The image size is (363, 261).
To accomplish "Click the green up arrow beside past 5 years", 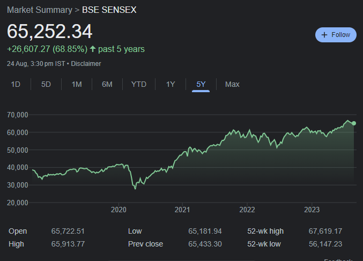I will [93, 49].
